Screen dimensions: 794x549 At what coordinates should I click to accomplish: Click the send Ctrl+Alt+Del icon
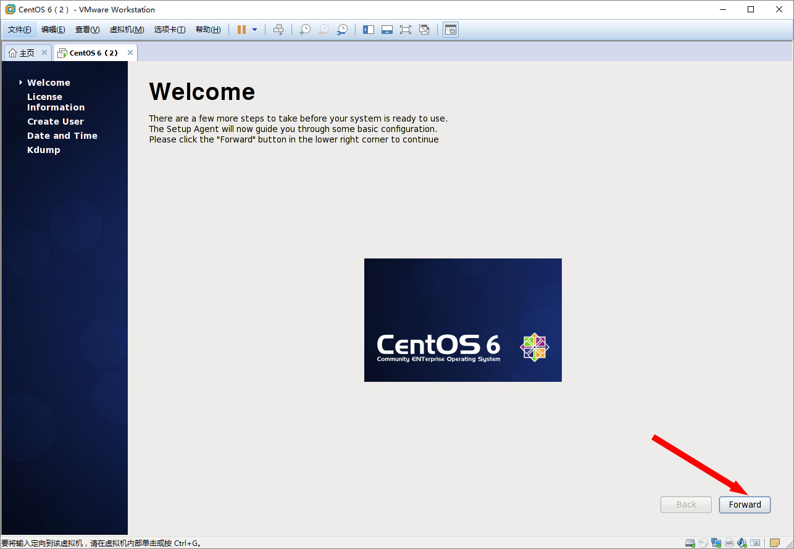click(278, 30)
